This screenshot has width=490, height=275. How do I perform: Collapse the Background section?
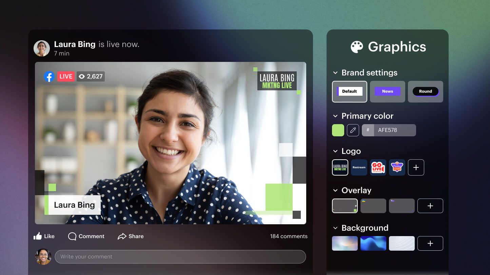pos(335,228)
